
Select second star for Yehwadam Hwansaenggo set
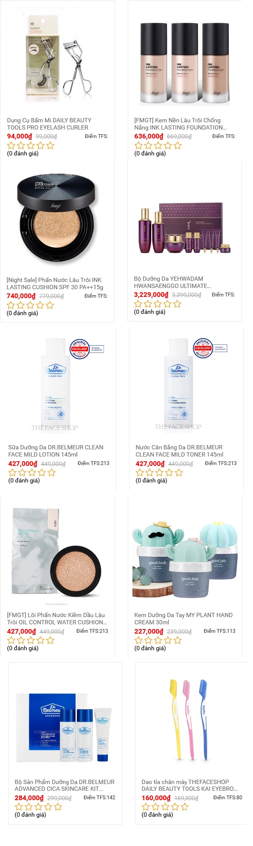[x=148, y=304]
